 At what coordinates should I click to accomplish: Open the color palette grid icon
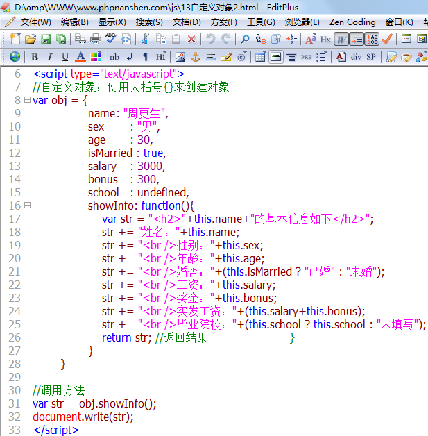[96, 57]
